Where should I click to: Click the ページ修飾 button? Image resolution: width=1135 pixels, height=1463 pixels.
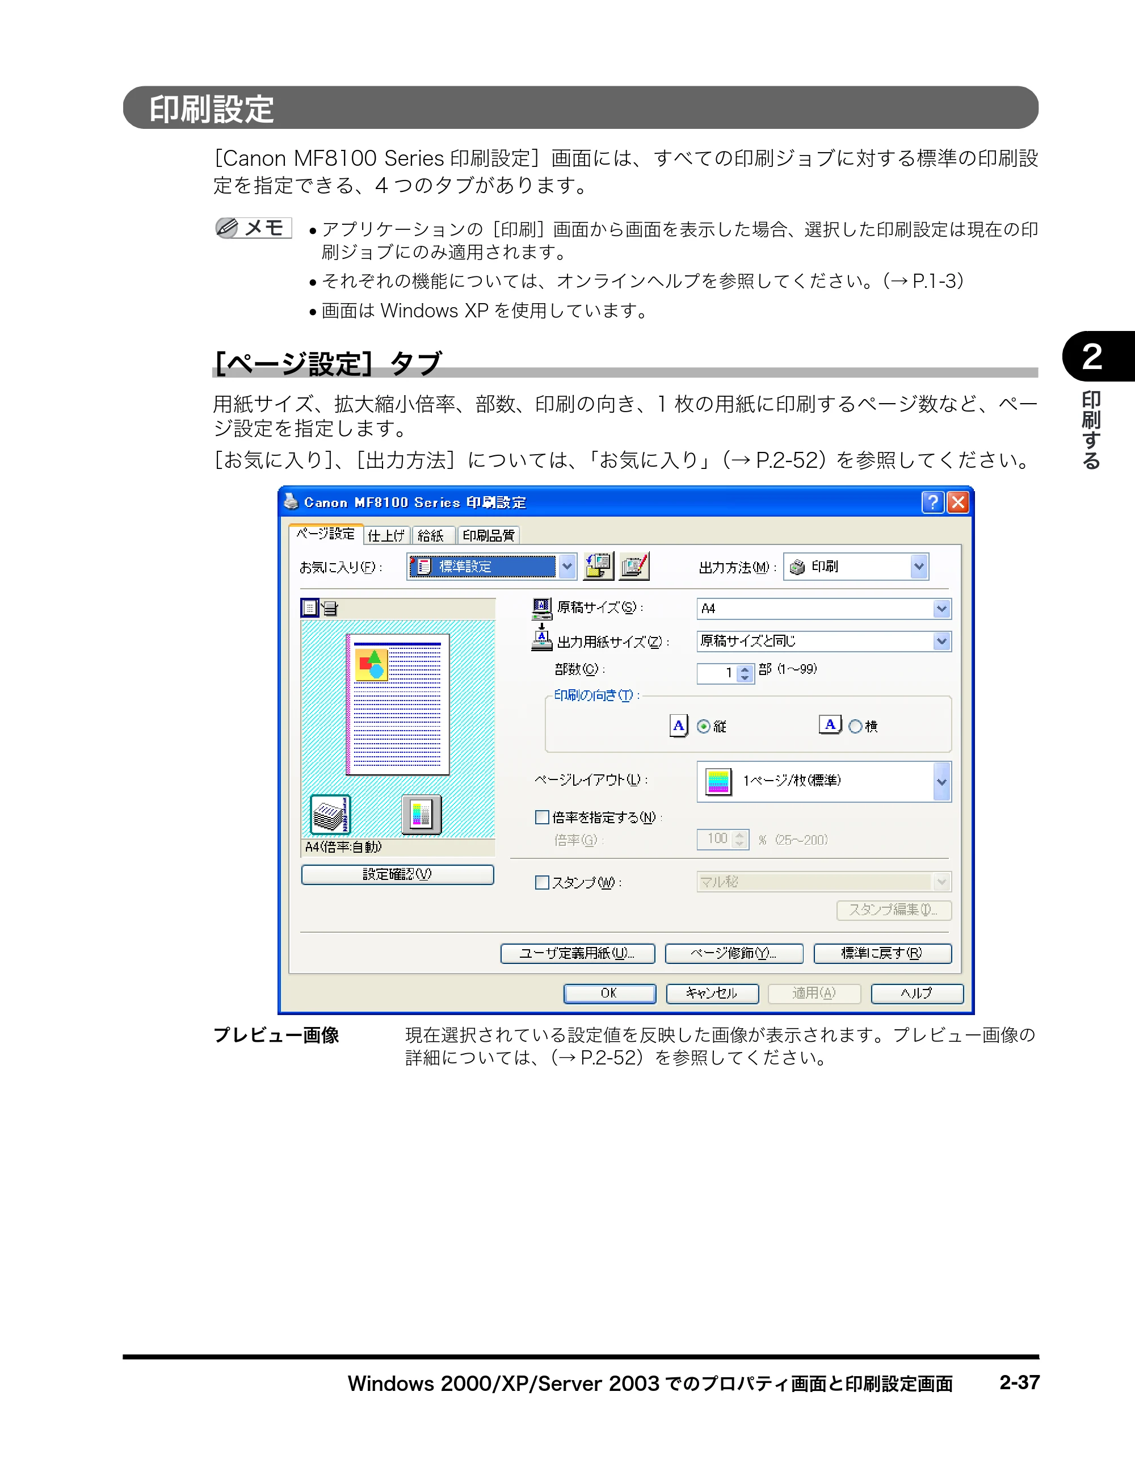(x=734, y=953)
